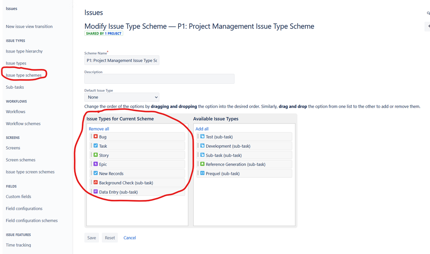The width and height of the screenshot is (430, 254).
Task: Open Workflow schemes
Action: click(x=23, y=124)
